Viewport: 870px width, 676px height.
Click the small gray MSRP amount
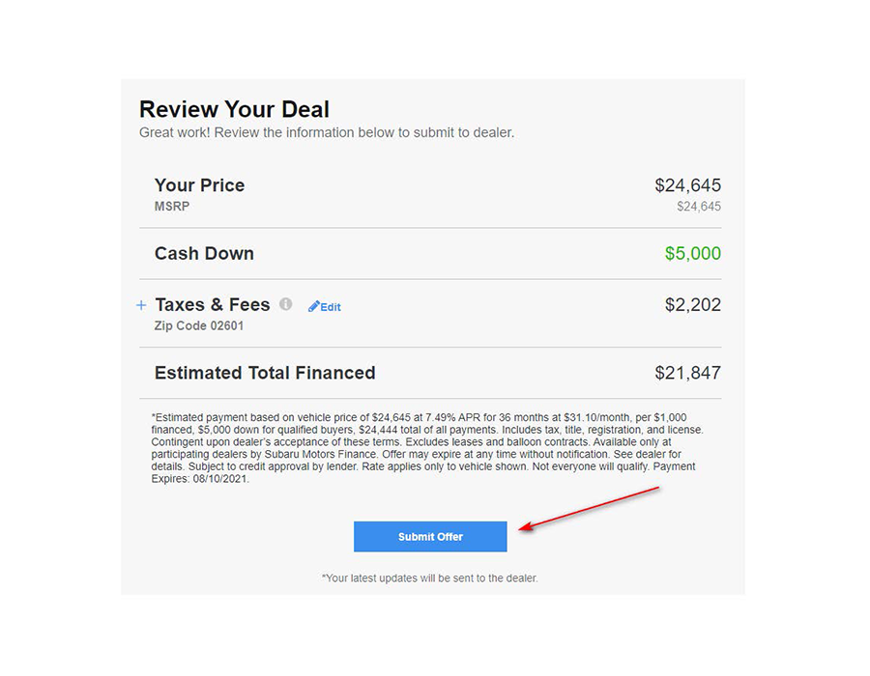(698, 207)
